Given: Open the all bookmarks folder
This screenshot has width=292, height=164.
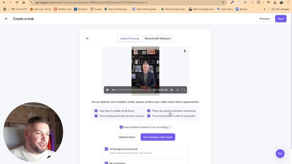Looking at the screenshot, I should point(281,9).
